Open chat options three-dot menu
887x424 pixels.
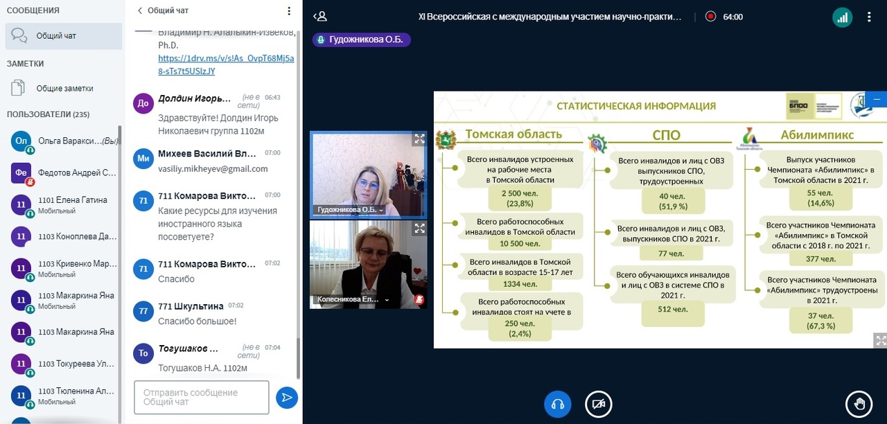pyautogui.click(x=289, y=11)
